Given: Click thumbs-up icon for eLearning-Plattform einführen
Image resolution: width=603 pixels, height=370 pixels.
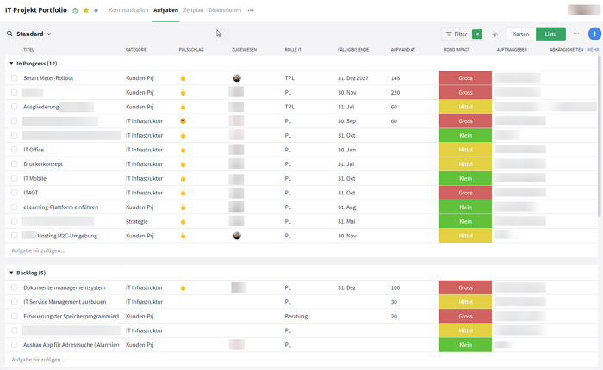Looking at the screenshot, I should [x=183, y=207].
